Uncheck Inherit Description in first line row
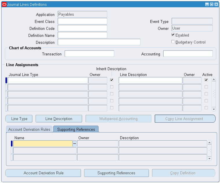Viewport: 220px width, 183px height. click(x=112, y=80)
